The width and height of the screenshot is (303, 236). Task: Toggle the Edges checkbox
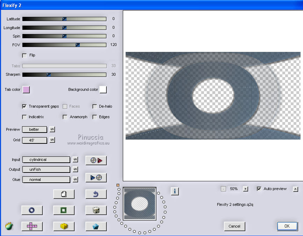coord(95,117)
